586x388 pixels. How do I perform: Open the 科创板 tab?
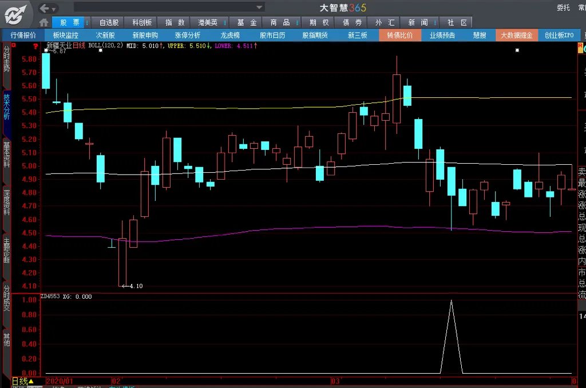(142, 22)
